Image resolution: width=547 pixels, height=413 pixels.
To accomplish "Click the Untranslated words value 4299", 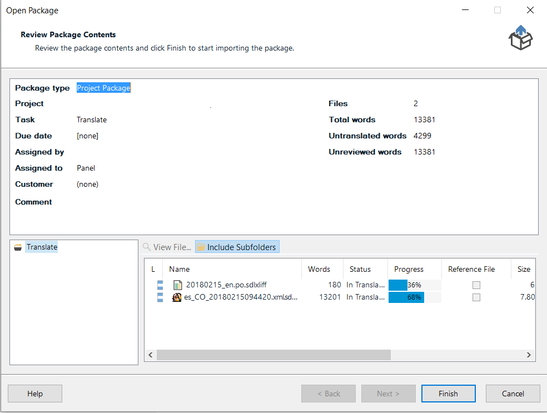I will click(x=422, y=136).
